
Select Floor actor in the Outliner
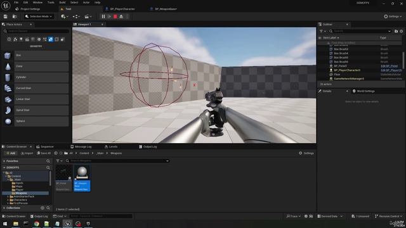pos(337,75)
